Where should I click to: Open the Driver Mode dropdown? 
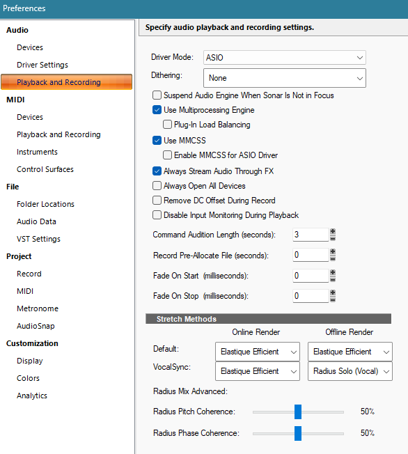[285, 57]
